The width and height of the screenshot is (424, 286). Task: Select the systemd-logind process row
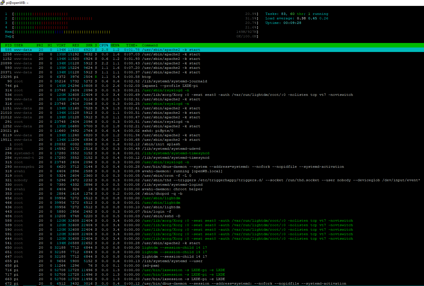212,185
